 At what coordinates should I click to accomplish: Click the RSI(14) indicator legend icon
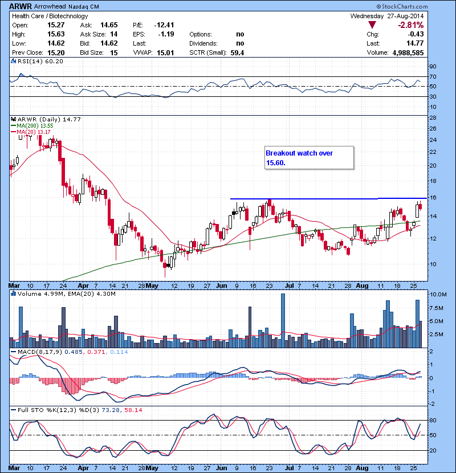(x=13, y=61)
